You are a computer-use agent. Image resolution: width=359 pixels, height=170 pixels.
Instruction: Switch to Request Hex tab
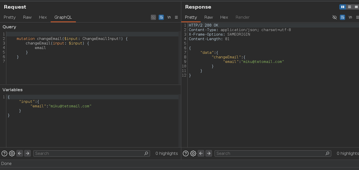43,17
